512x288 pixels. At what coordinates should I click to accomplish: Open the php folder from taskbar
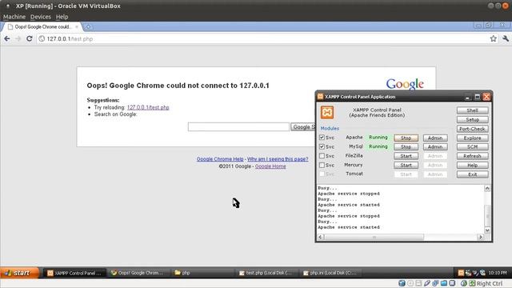pos(202,273)
